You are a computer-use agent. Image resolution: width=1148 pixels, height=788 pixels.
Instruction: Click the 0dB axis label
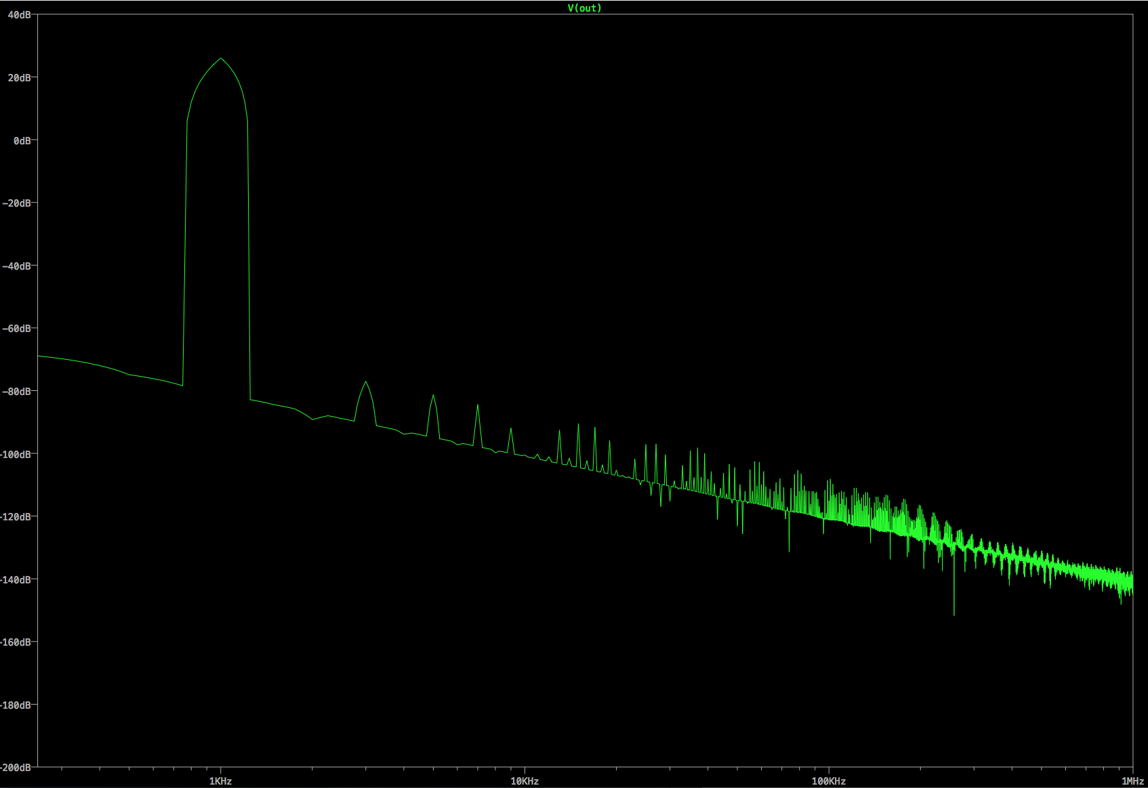click(22, 140)
